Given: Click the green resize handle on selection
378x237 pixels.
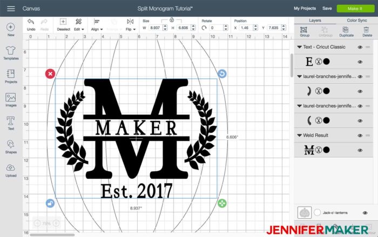Looking at the screenshot, I should coord(222,203).
